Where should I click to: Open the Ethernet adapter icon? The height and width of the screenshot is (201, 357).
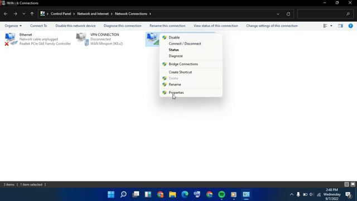(11, 39)
